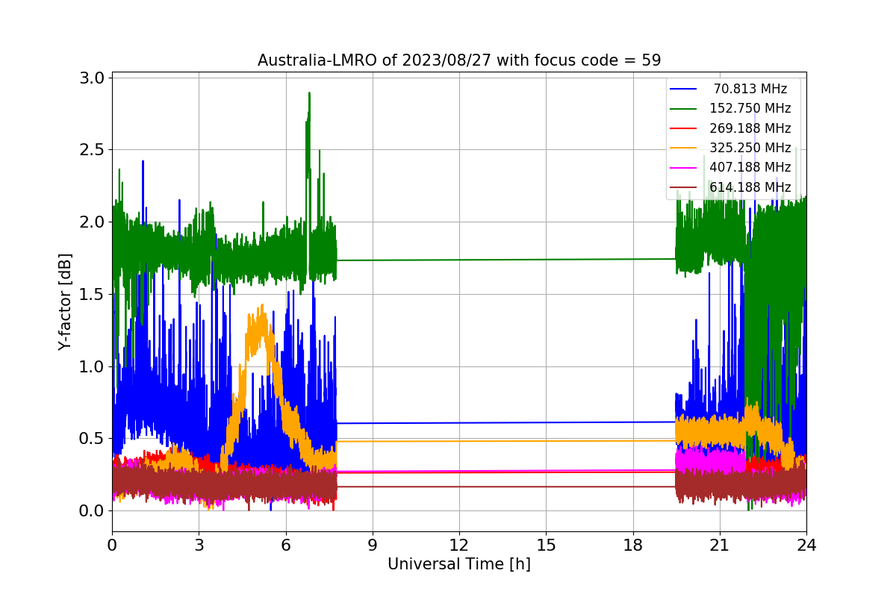Click the y-axis tick label 0.0
The image size is (896, 597).
click(x=93, y=511)
